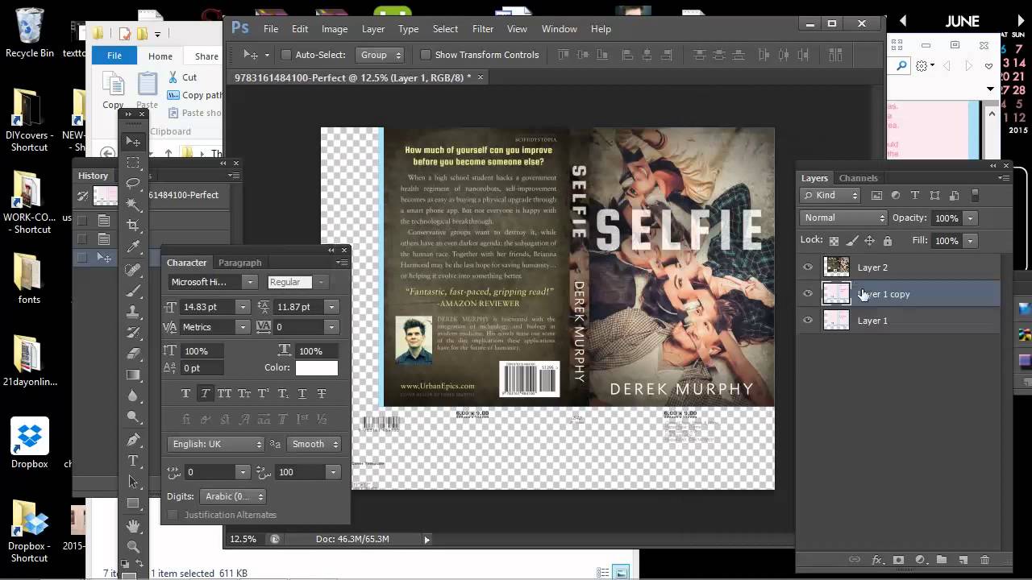Click the delete layer trash icon

(984, 560)
